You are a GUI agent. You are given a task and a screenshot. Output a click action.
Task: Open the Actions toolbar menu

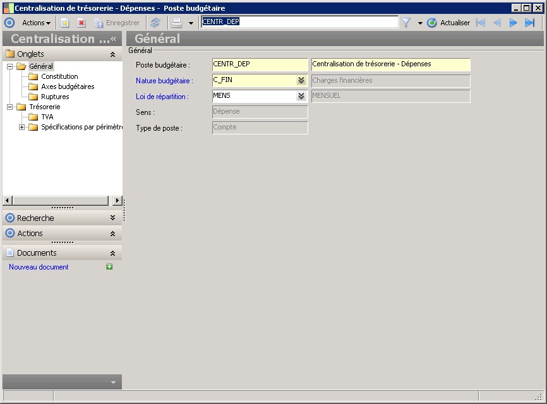pyautogui.click(x=36, y=23)
